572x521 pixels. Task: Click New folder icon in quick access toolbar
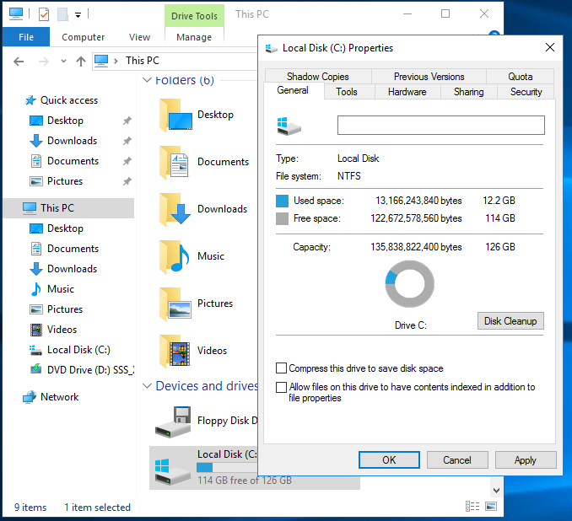(62, 14)
